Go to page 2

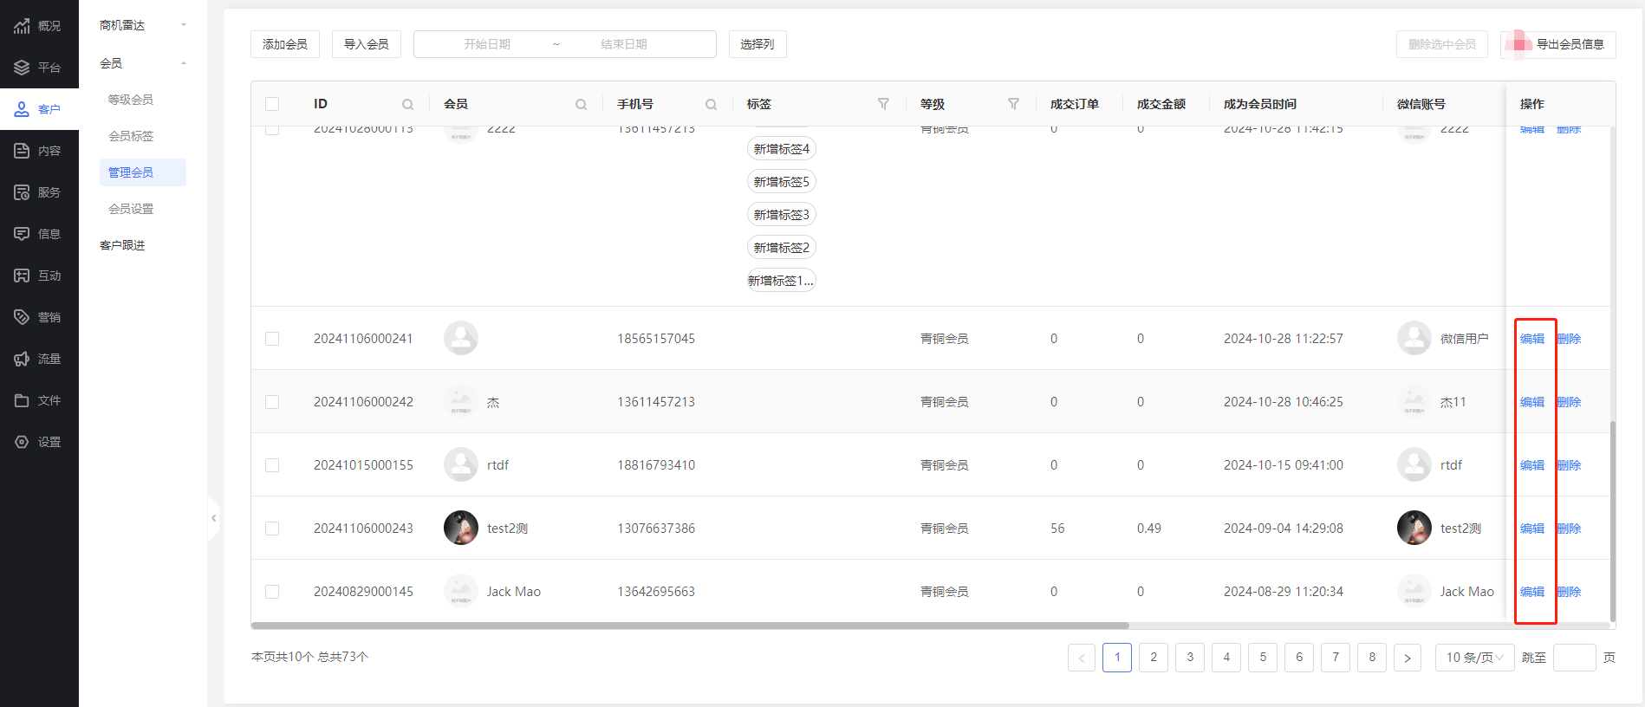1154,658
